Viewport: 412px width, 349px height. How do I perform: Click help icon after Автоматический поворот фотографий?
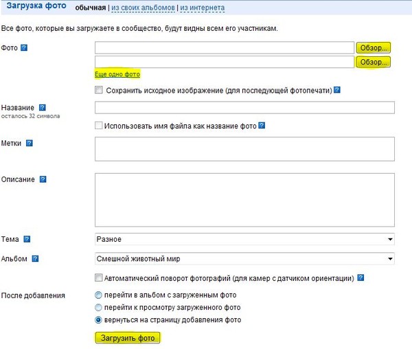point(360,278)
